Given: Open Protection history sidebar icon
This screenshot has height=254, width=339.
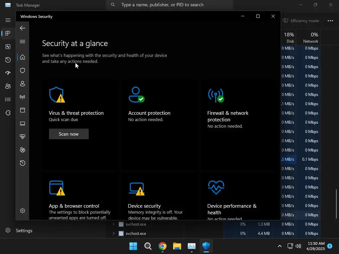Looking at the screenshot, I should (x=23, y=163).
